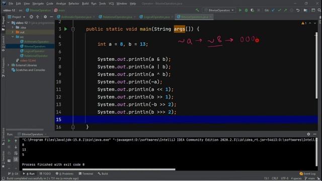
Task: Click the Git branch main in status bar
Action: click(310, 178)
